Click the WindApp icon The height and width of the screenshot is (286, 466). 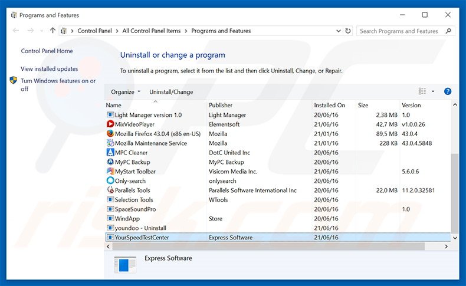click(x=110, y=219)
